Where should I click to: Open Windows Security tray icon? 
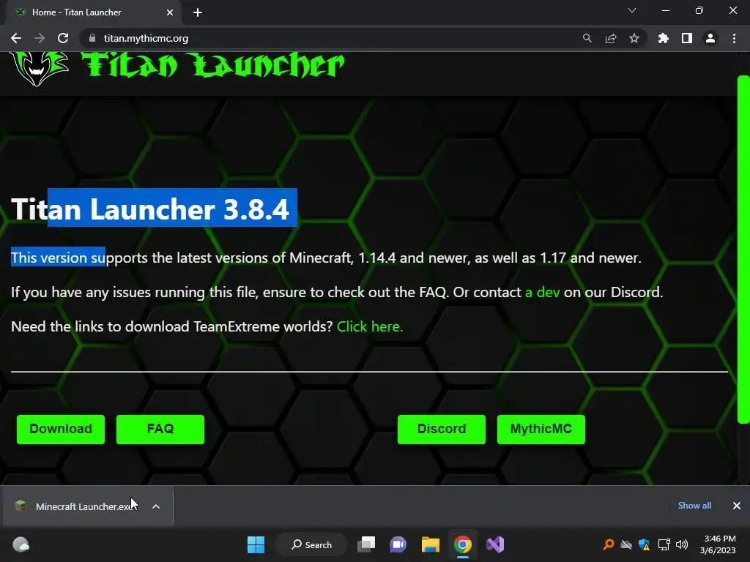[x=645, y=544]
